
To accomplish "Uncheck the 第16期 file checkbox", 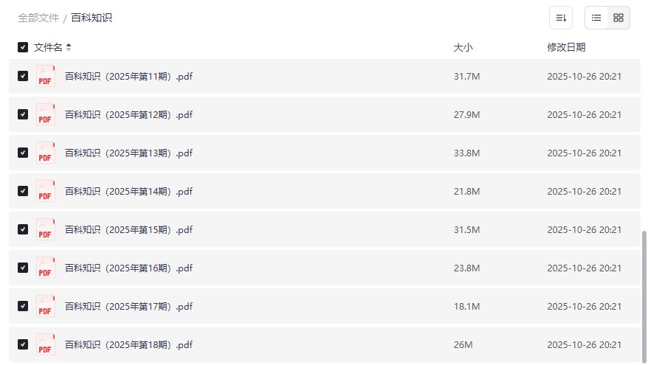I will (x=23, y=268).
